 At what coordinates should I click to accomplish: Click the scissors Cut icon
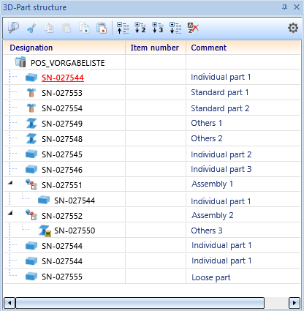tap(31, 28)
